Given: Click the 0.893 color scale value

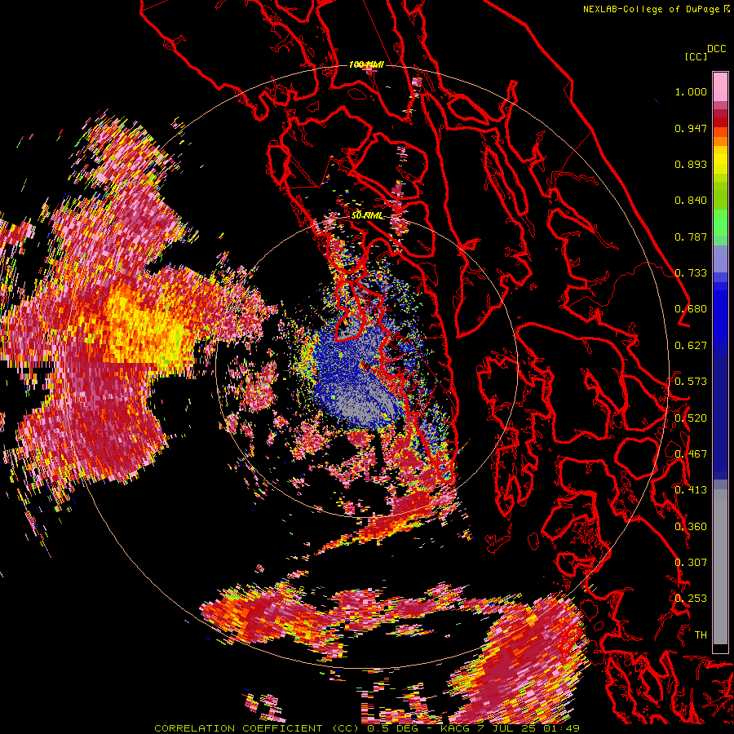Looking at the screenshot, I should point(691,164).
